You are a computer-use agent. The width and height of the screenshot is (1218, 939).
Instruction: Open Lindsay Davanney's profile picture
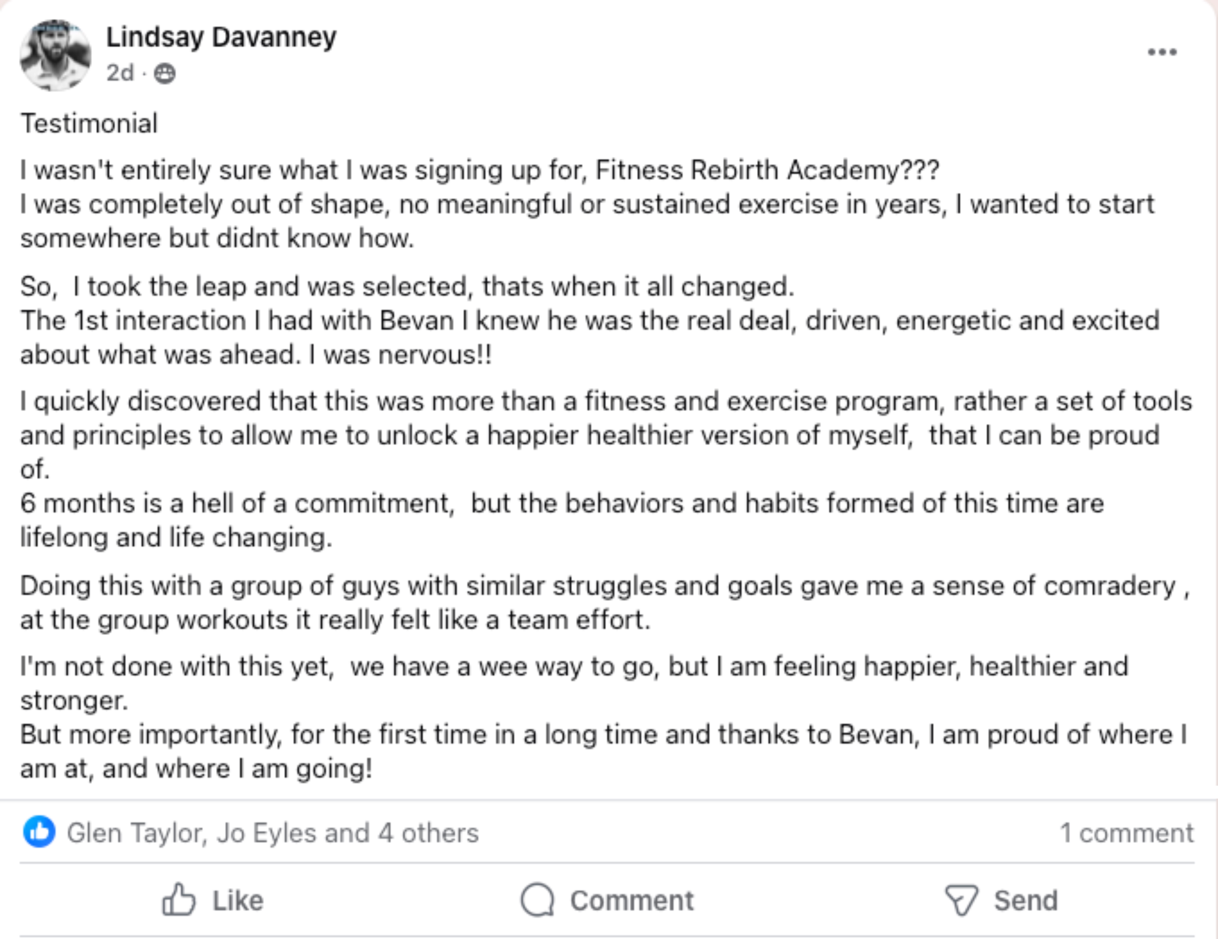(x=55, y=55)
